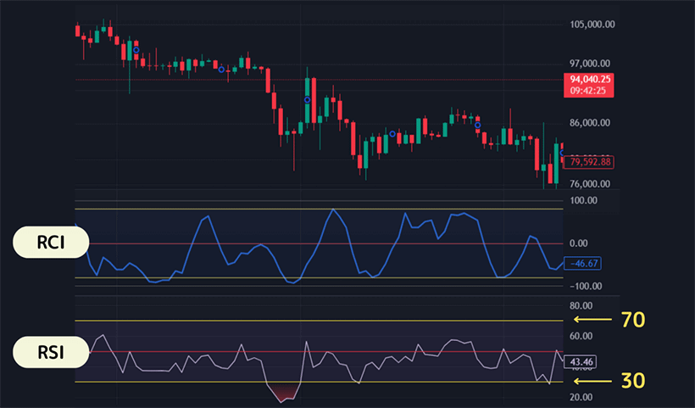The image size is (695, 408).
Task: Click the RCI indicator label badge
Action: point(51,244)
